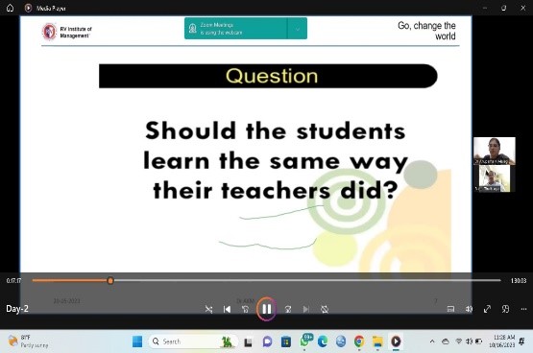Click the video seek bar handle
The width and height of the screenshot is (533, 353).
pyautogui.click(x=110, y=280)
